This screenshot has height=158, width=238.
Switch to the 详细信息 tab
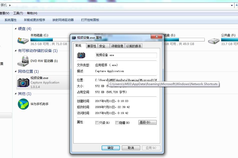click(x=117, y=46)
